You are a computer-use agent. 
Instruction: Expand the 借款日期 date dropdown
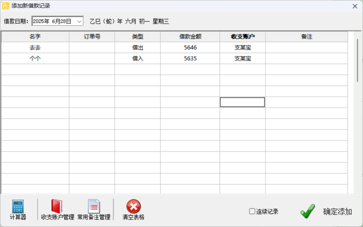click(79, 22)
